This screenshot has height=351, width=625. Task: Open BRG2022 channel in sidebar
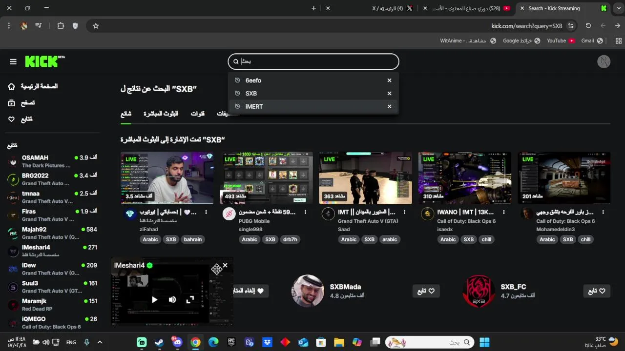tap(52, 179)
